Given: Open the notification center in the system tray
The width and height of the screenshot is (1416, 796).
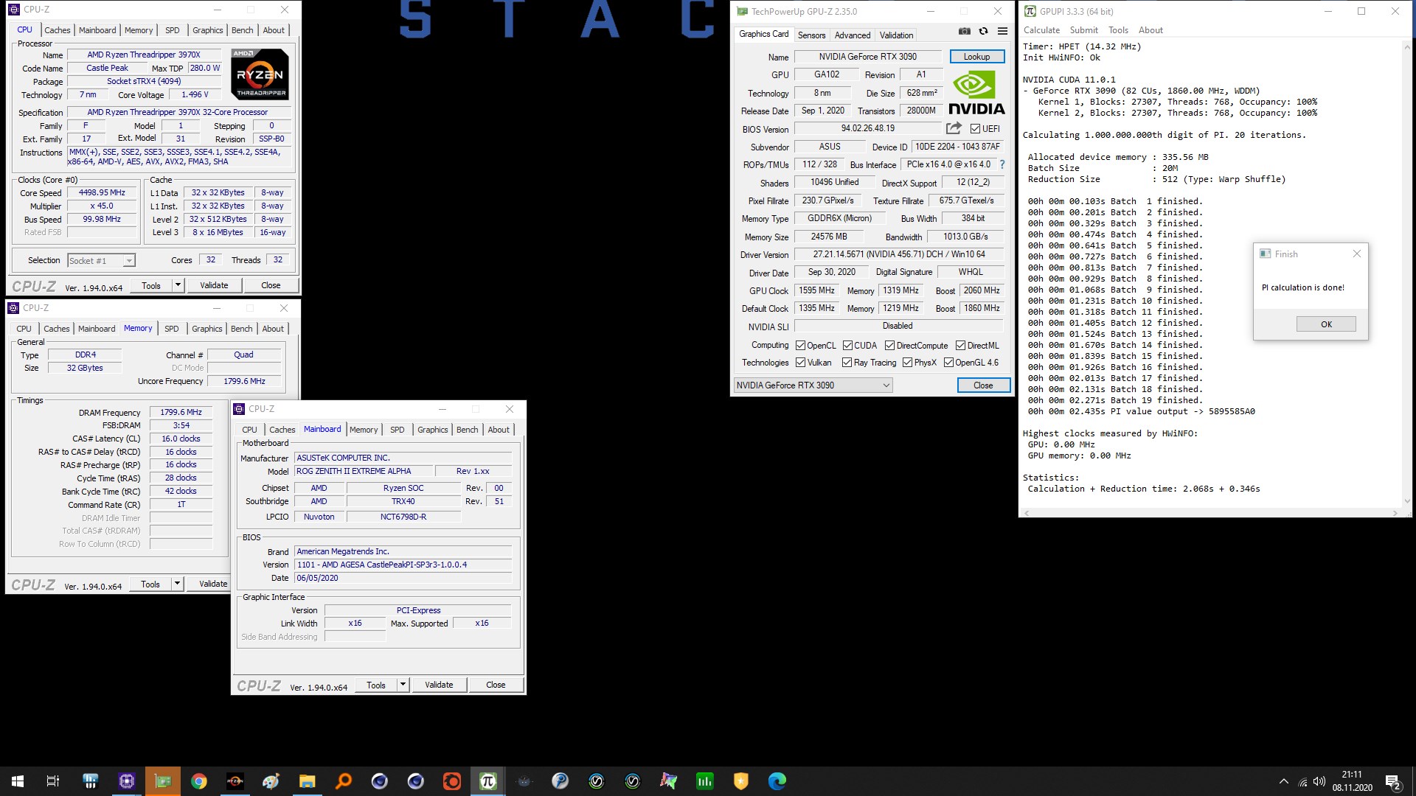Looking at the screenshot, I should (1392, 781).
